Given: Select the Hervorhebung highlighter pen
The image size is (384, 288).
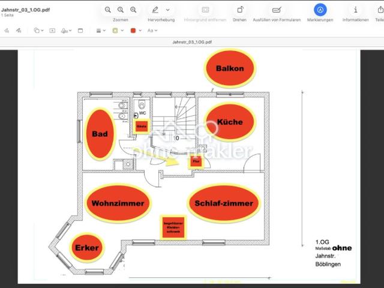Looking at the screenshot, I should click(155, 10).
